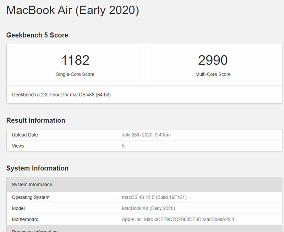The image size is (284, 232).
Task: Click the Upload Date row label
Action: pos(25,135)
